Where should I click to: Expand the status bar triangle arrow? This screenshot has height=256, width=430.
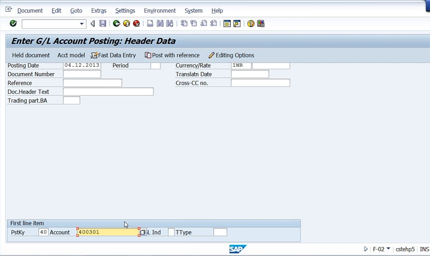click(x=366, y=249)
